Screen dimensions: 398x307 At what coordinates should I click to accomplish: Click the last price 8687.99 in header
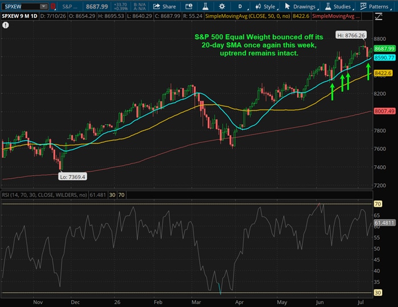pyautogui.click(x=97, y=7)
